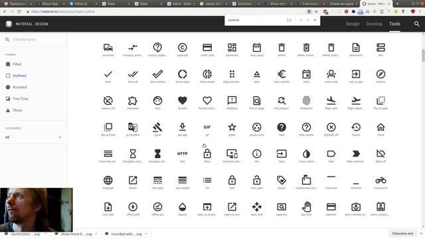425x239 pixels.
Task: Select the extension puzzle piece icon
Action: pos(133,100)
